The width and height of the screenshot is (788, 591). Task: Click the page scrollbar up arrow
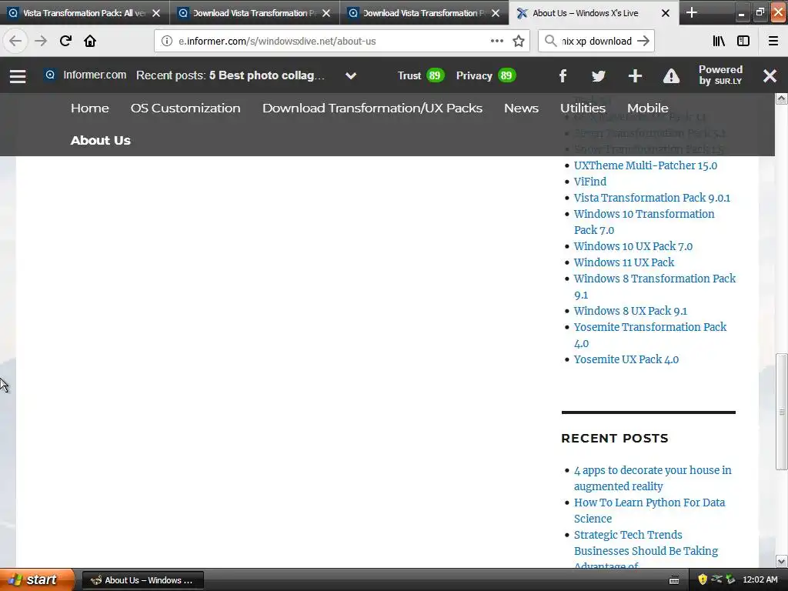click(781, 98)
